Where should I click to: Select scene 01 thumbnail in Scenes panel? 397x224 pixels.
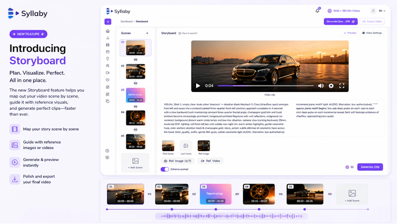click(x=135, y=48)
